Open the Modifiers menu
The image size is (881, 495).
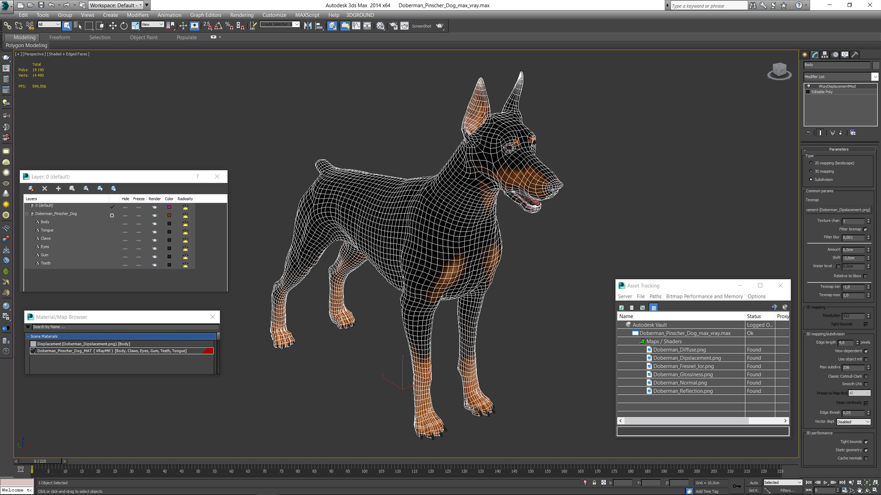click(x=138, y=15)
